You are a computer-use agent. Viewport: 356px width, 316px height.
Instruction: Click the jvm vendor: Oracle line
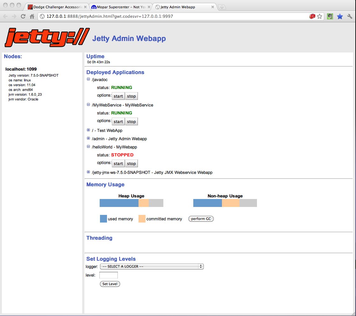point(23,99)
